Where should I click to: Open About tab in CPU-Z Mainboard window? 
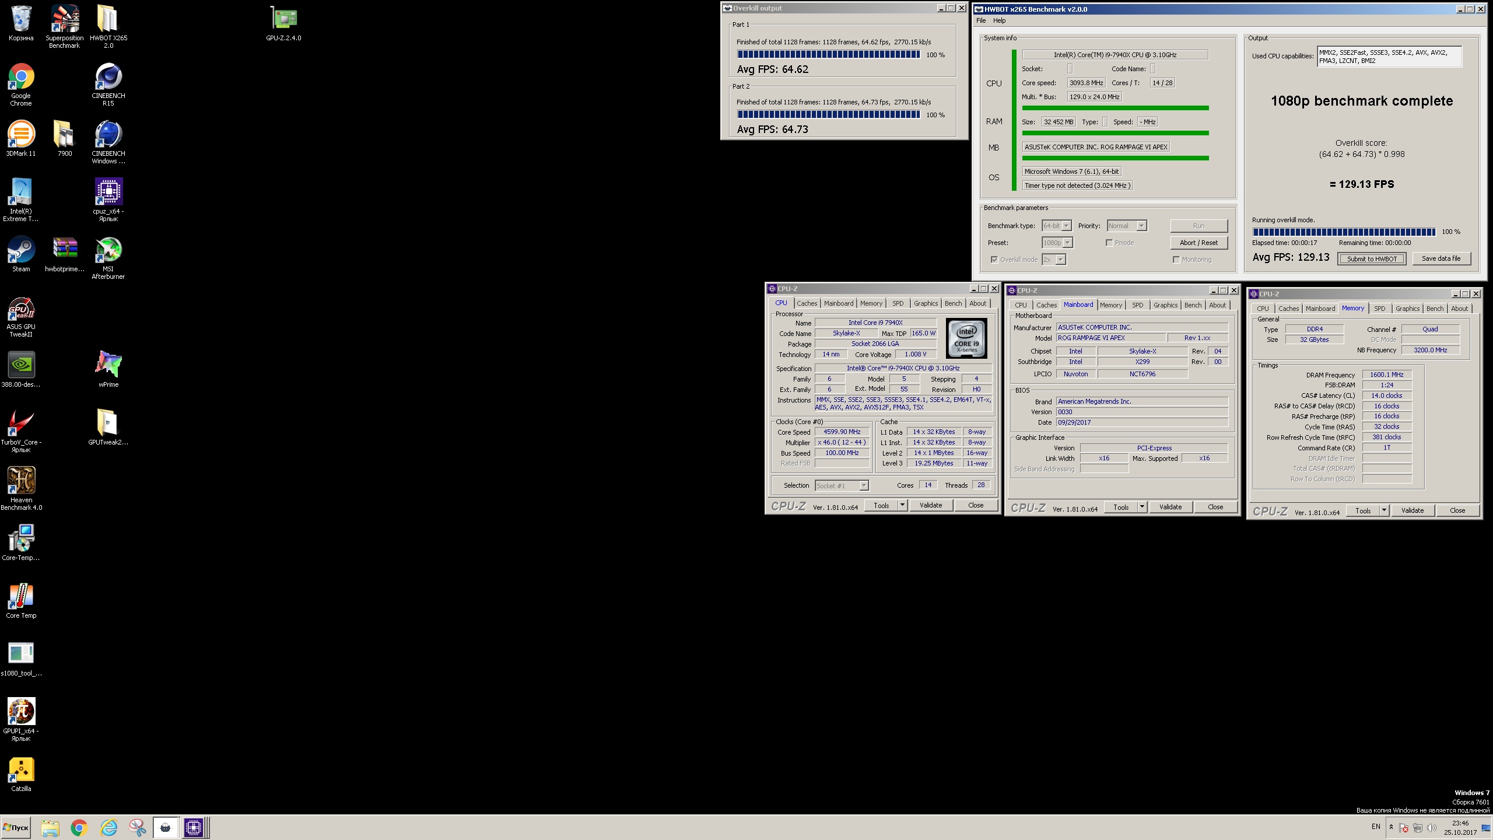(x=1217, y=305)
